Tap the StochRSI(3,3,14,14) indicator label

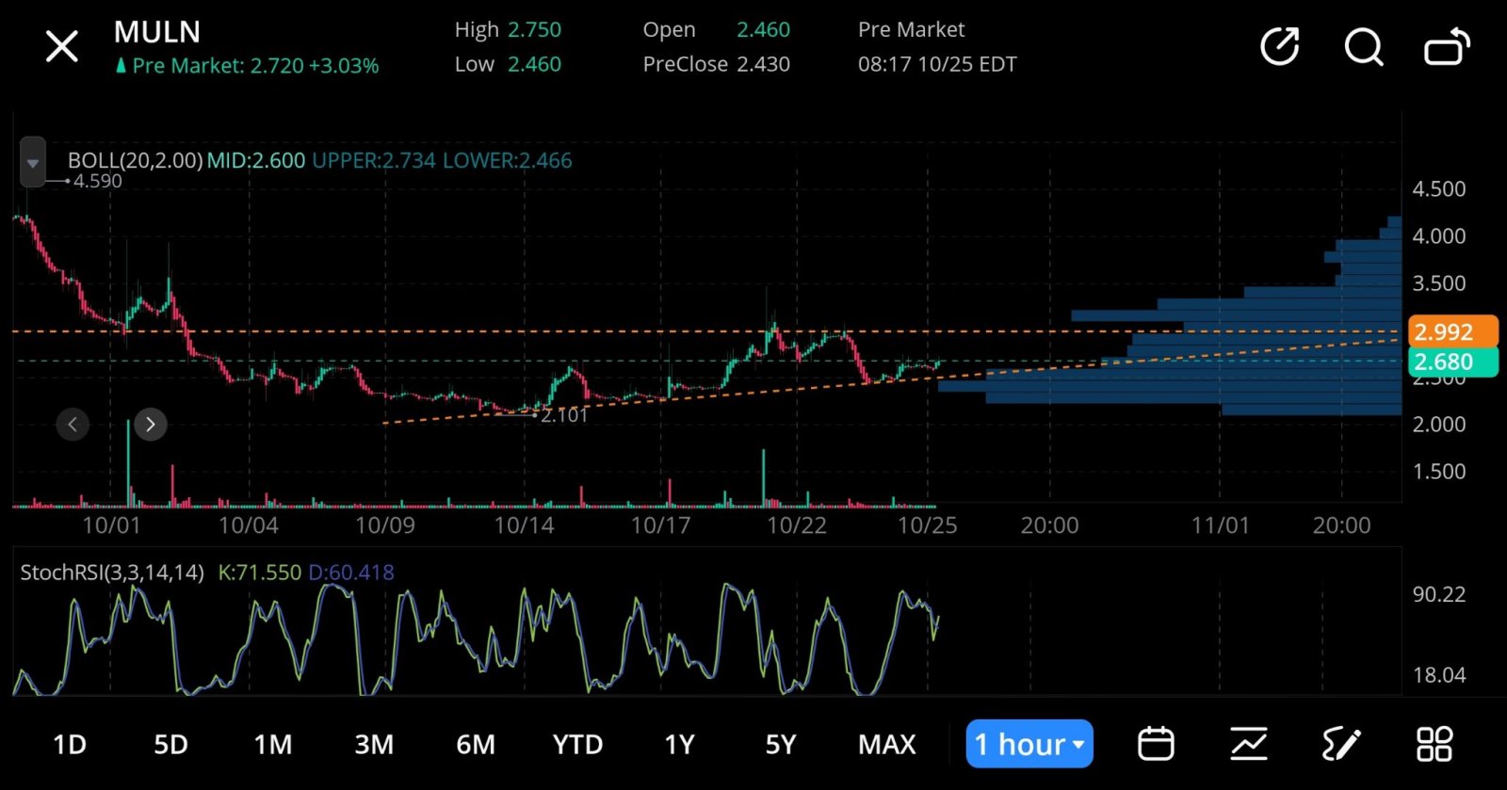click(x=112, y=572)
